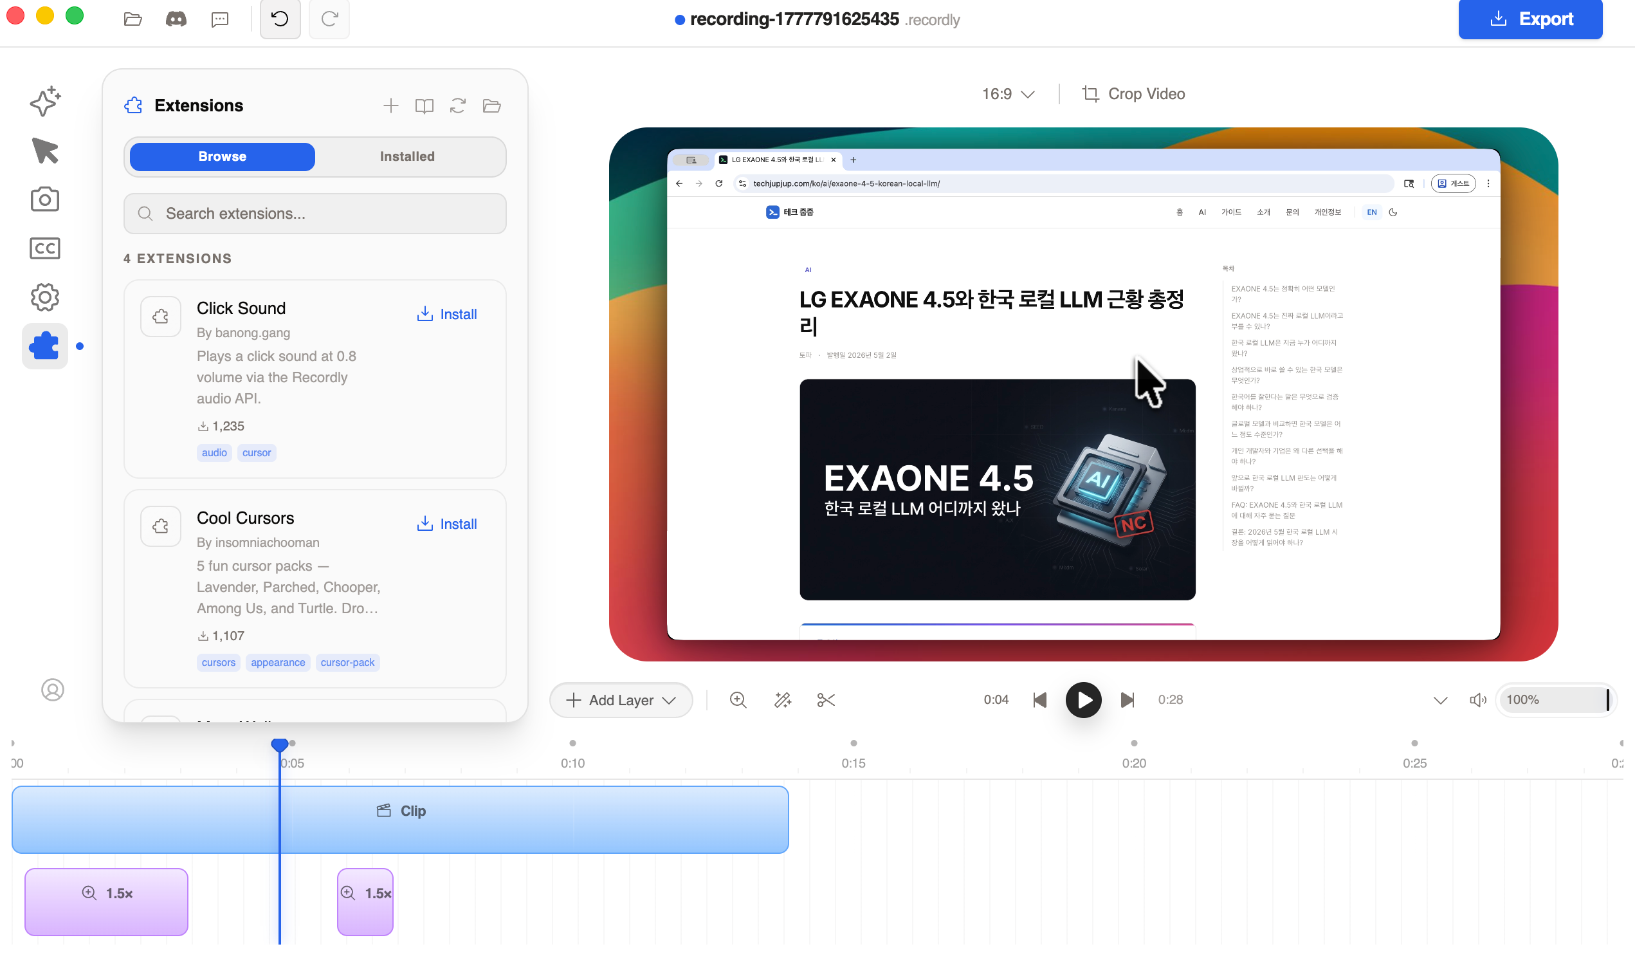
Task: Add a new extension with plus icon
Action: coord(390,106)
